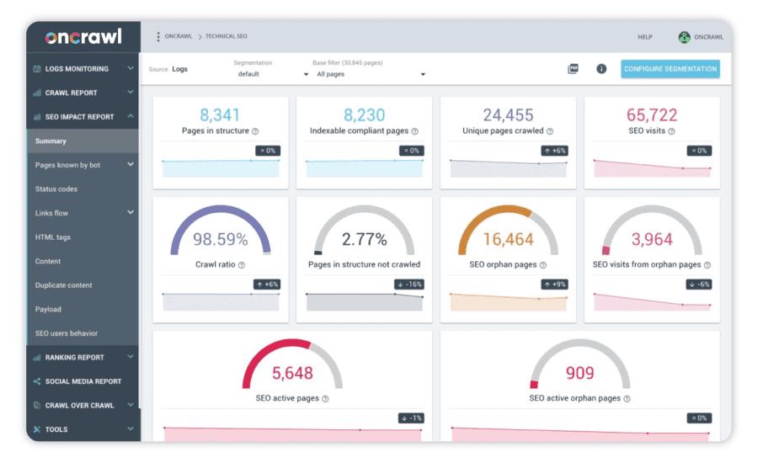This screenshot has width=758, height=463.
Task: Expand the Links flow submenu
Action: pos(131,212)
